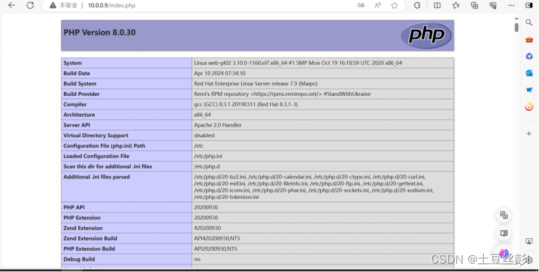
Task: Open Browser essentials heart icon
Action: [493, 5]
